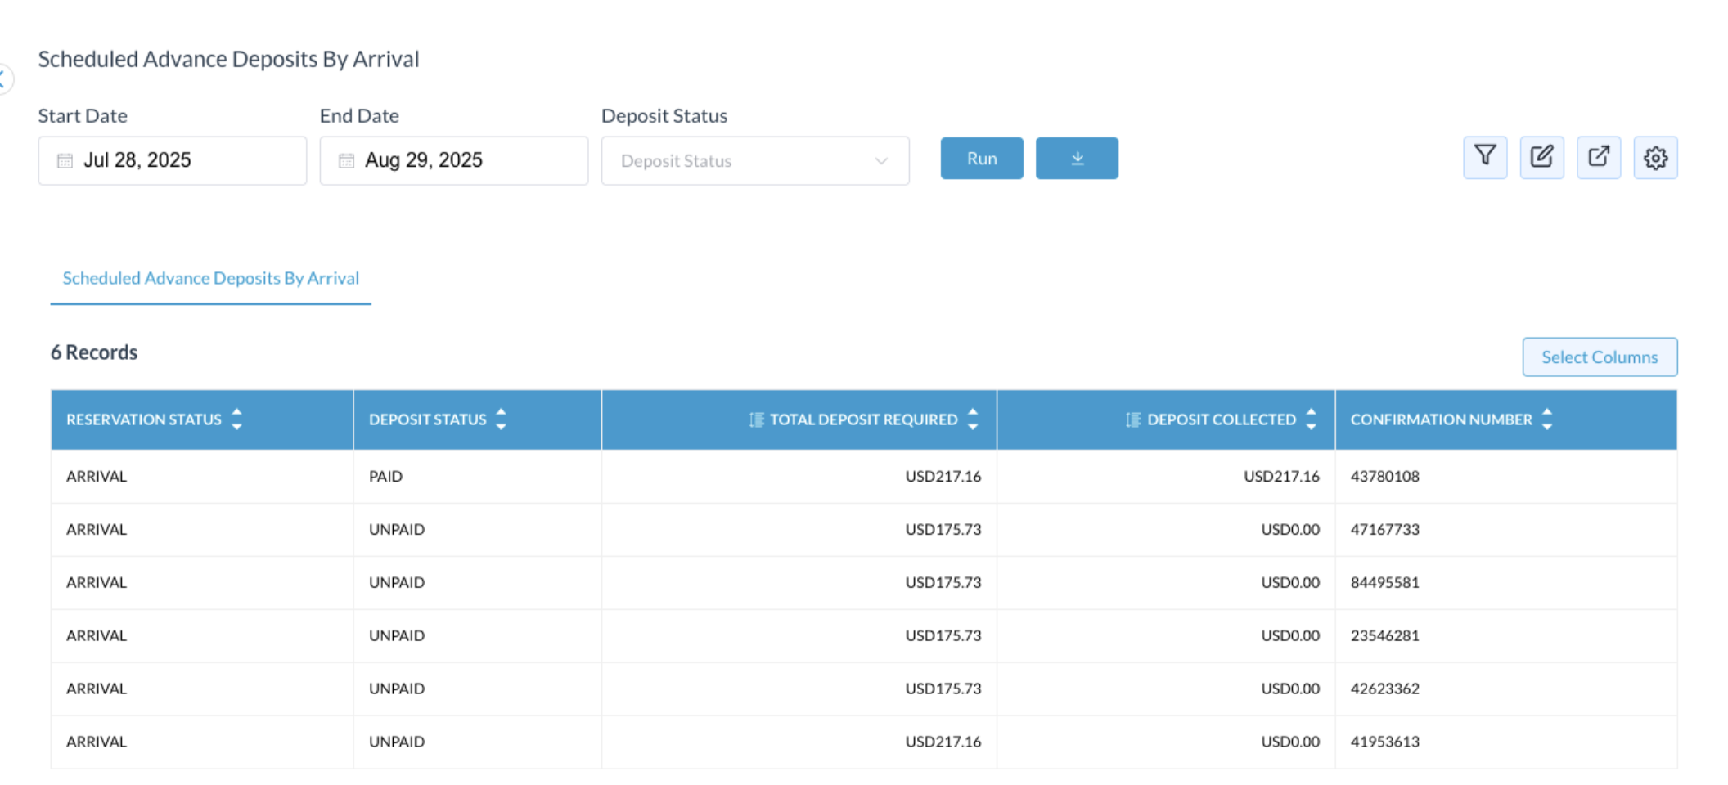Open the filter icon button
This screenshot has height=785, width=1728.
(x=1485, y=157)
